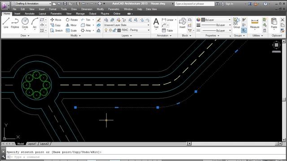Pick the Scale tool
This screenshot has height=161, width=287.
[71, 30]
